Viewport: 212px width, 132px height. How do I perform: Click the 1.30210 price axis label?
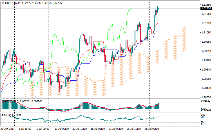pos(206,51)
